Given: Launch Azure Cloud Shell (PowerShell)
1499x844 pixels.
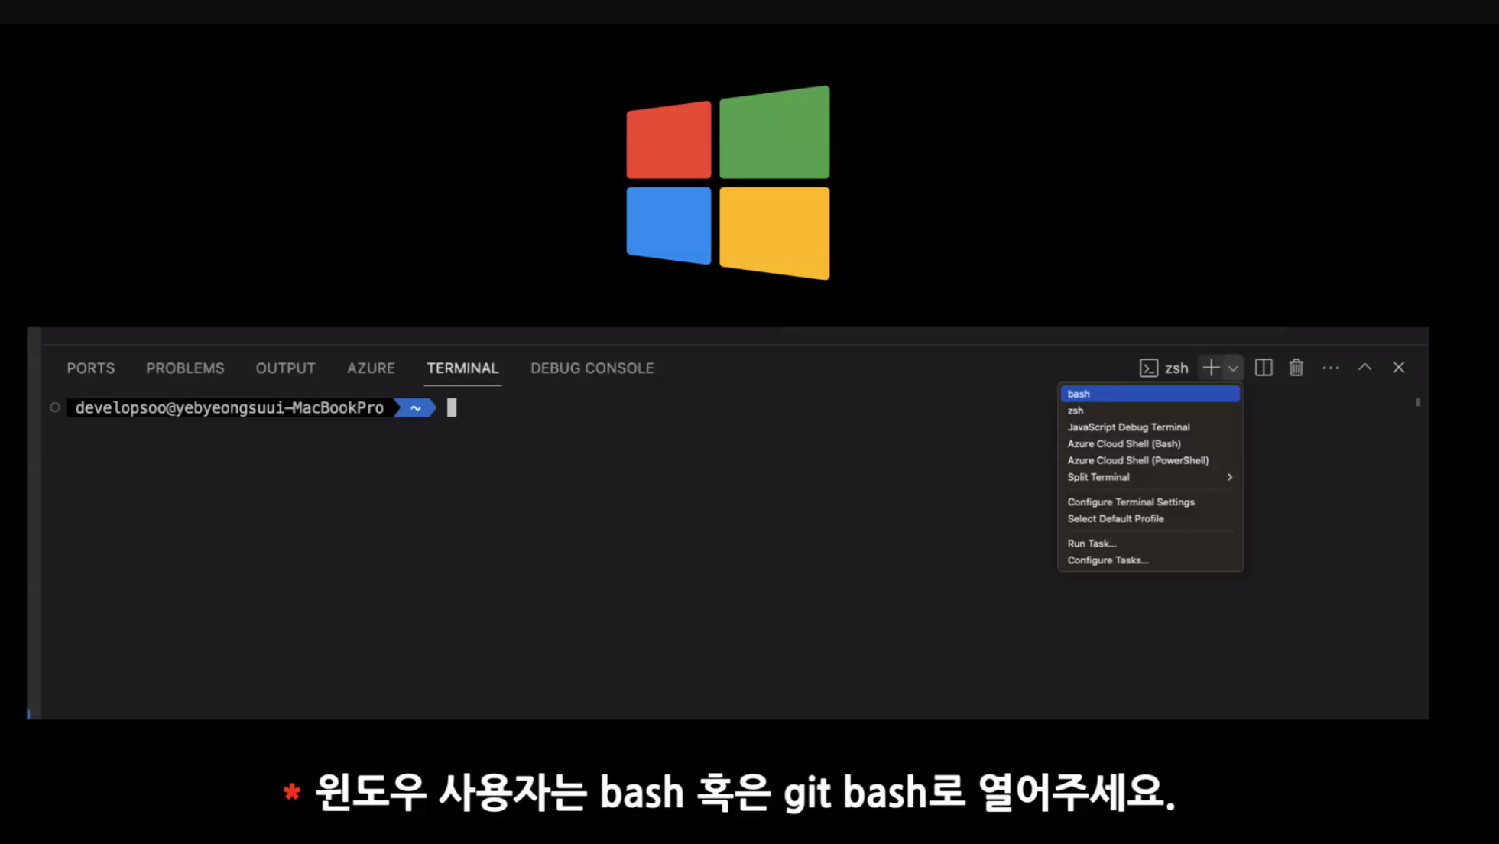Looking at the screenshot, I should (1137, 460).
